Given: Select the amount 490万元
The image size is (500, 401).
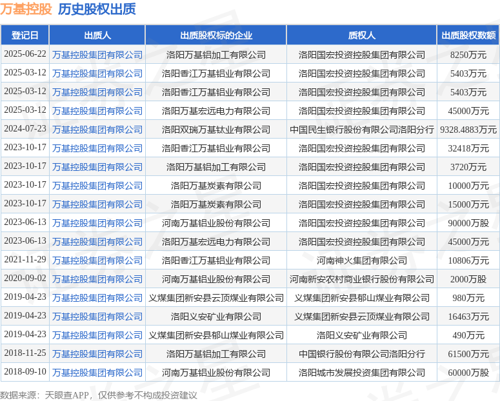Looking at the screenshot, I should pos(468,335).
